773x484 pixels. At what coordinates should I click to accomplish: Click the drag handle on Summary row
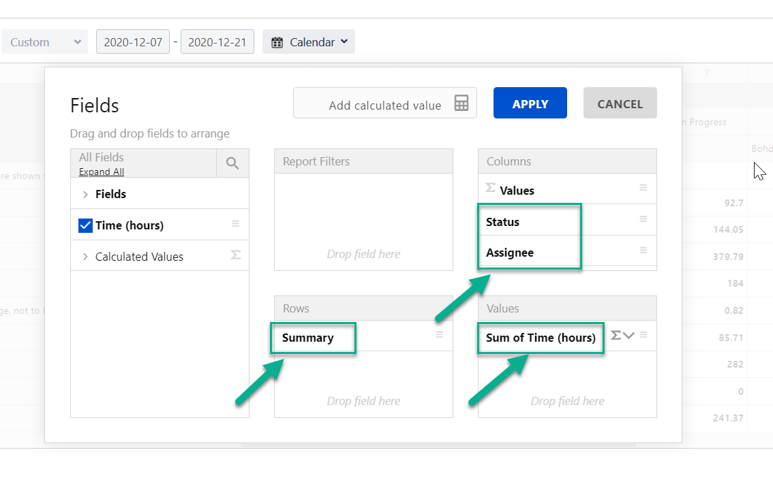[x=439, y=335]
